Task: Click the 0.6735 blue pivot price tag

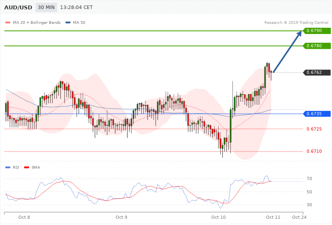Action: 317,114
